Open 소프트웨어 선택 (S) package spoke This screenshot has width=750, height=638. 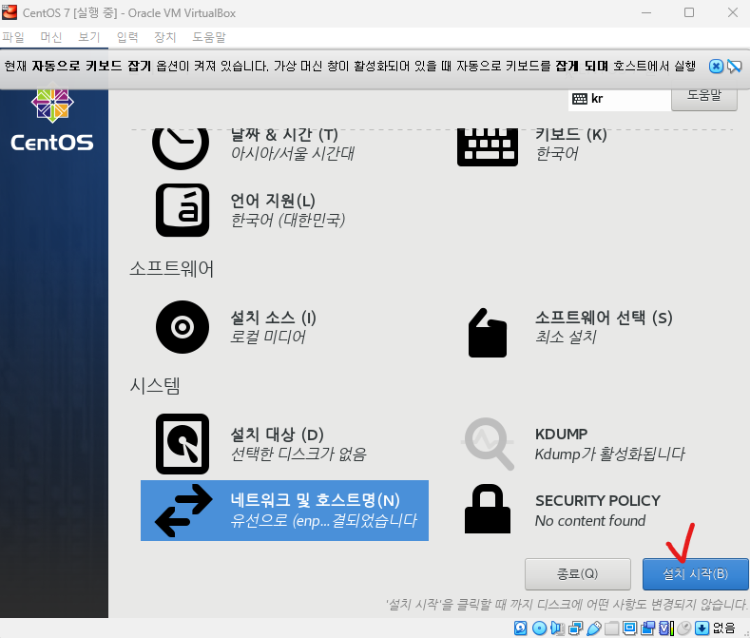pos(570,331)
